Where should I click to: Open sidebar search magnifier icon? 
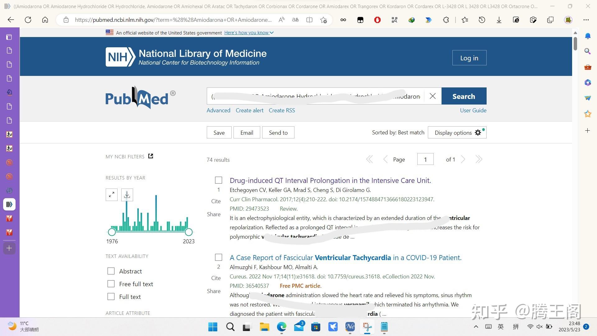(x=588, y=51)
